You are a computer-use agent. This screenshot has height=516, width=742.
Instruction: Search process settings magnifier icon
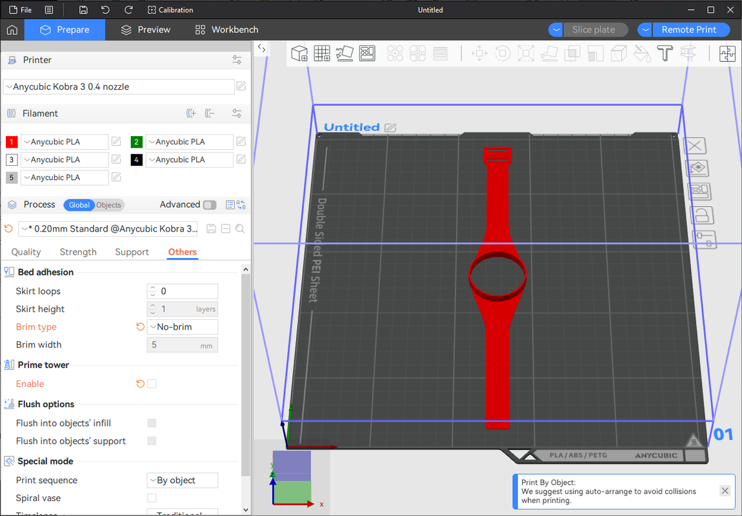[x=240, y=229]
